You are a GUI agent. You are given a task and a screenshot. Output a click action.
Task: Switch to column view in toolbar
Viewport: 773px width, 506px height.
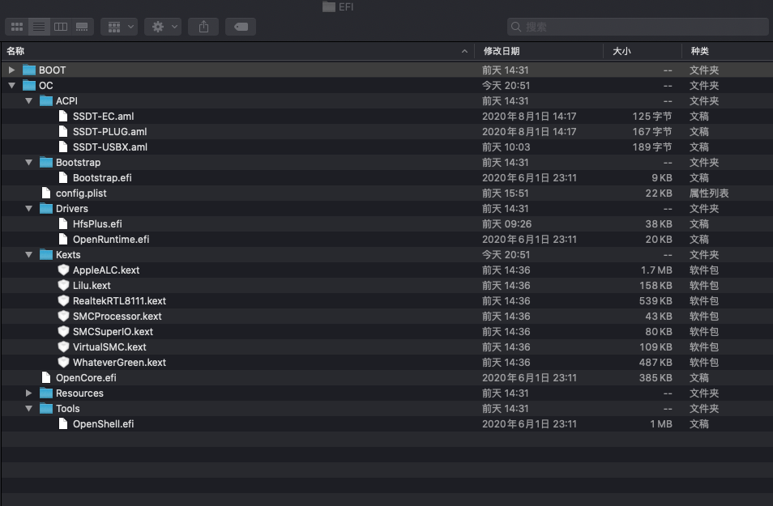point(61,27)
